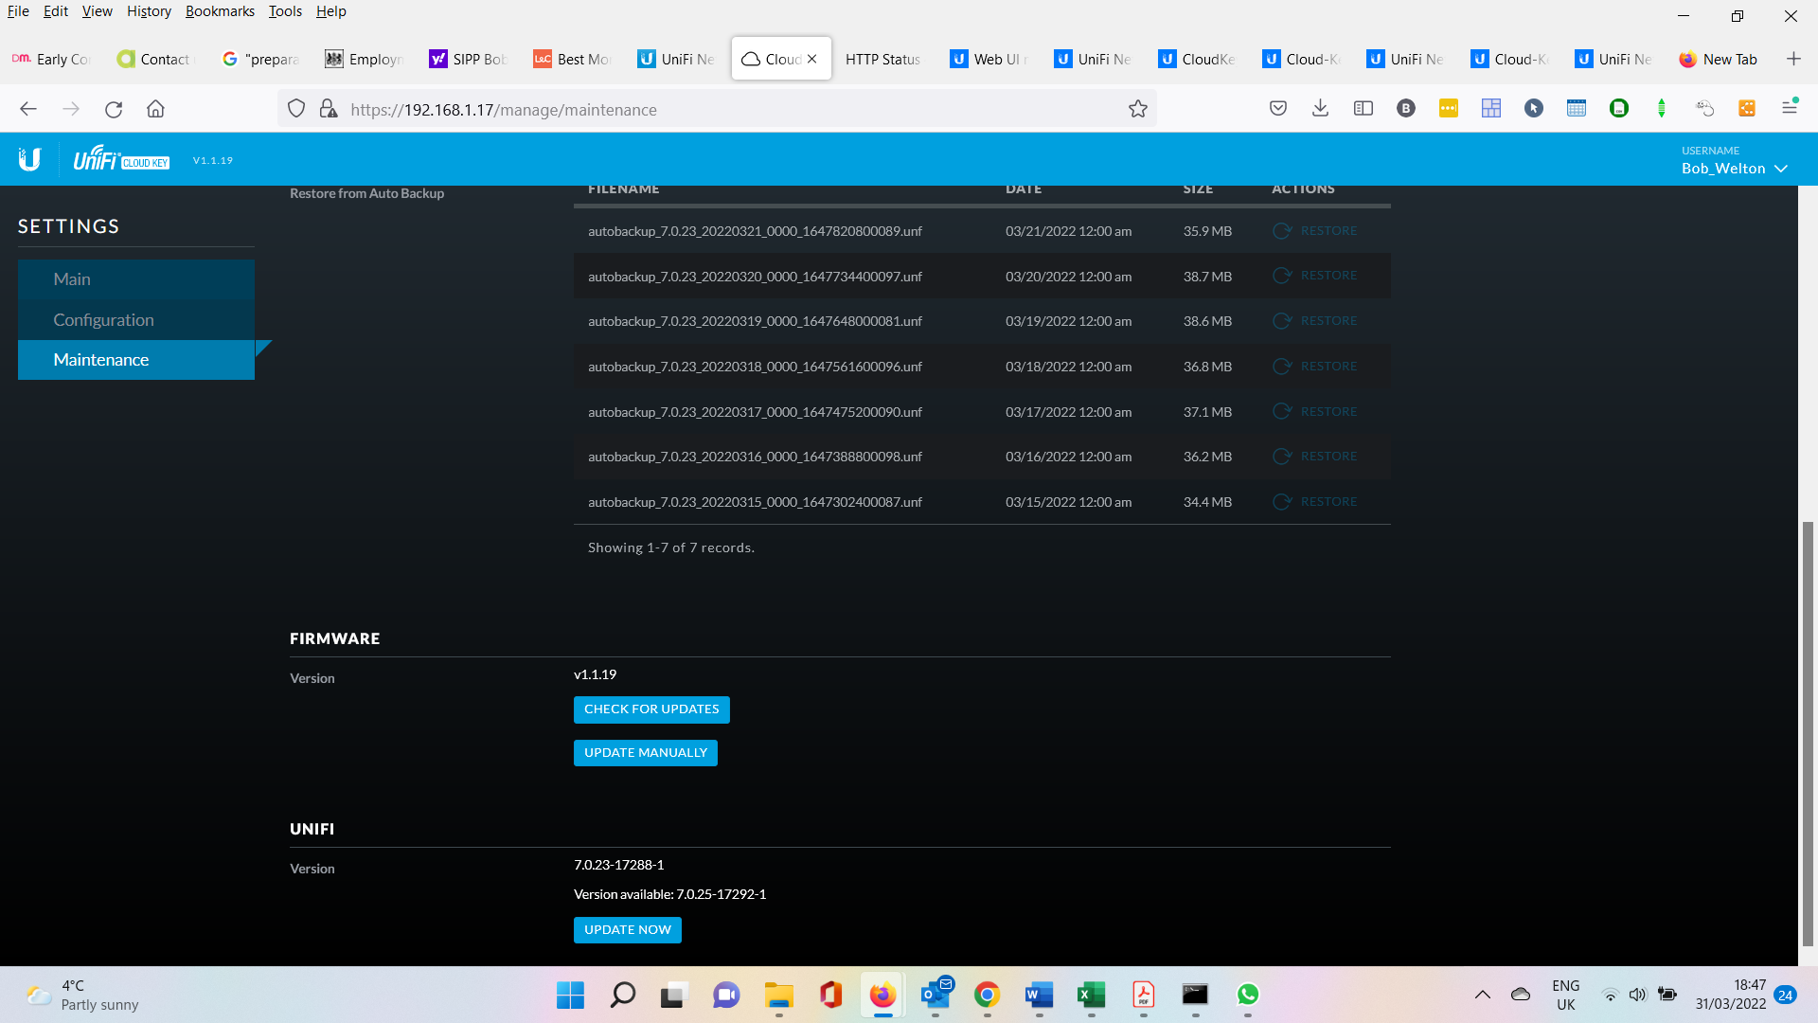Click the page vertical scrollbar thumb
Viewport: 1818px width, 1023px height.
coord(1808,734)
